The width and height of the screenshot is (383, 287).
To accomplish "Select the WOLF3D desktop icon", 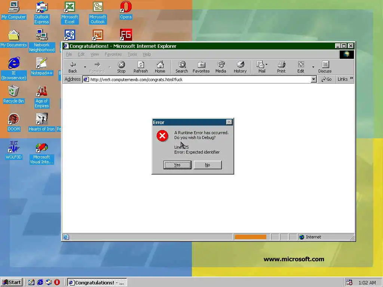I will [14, 151].
